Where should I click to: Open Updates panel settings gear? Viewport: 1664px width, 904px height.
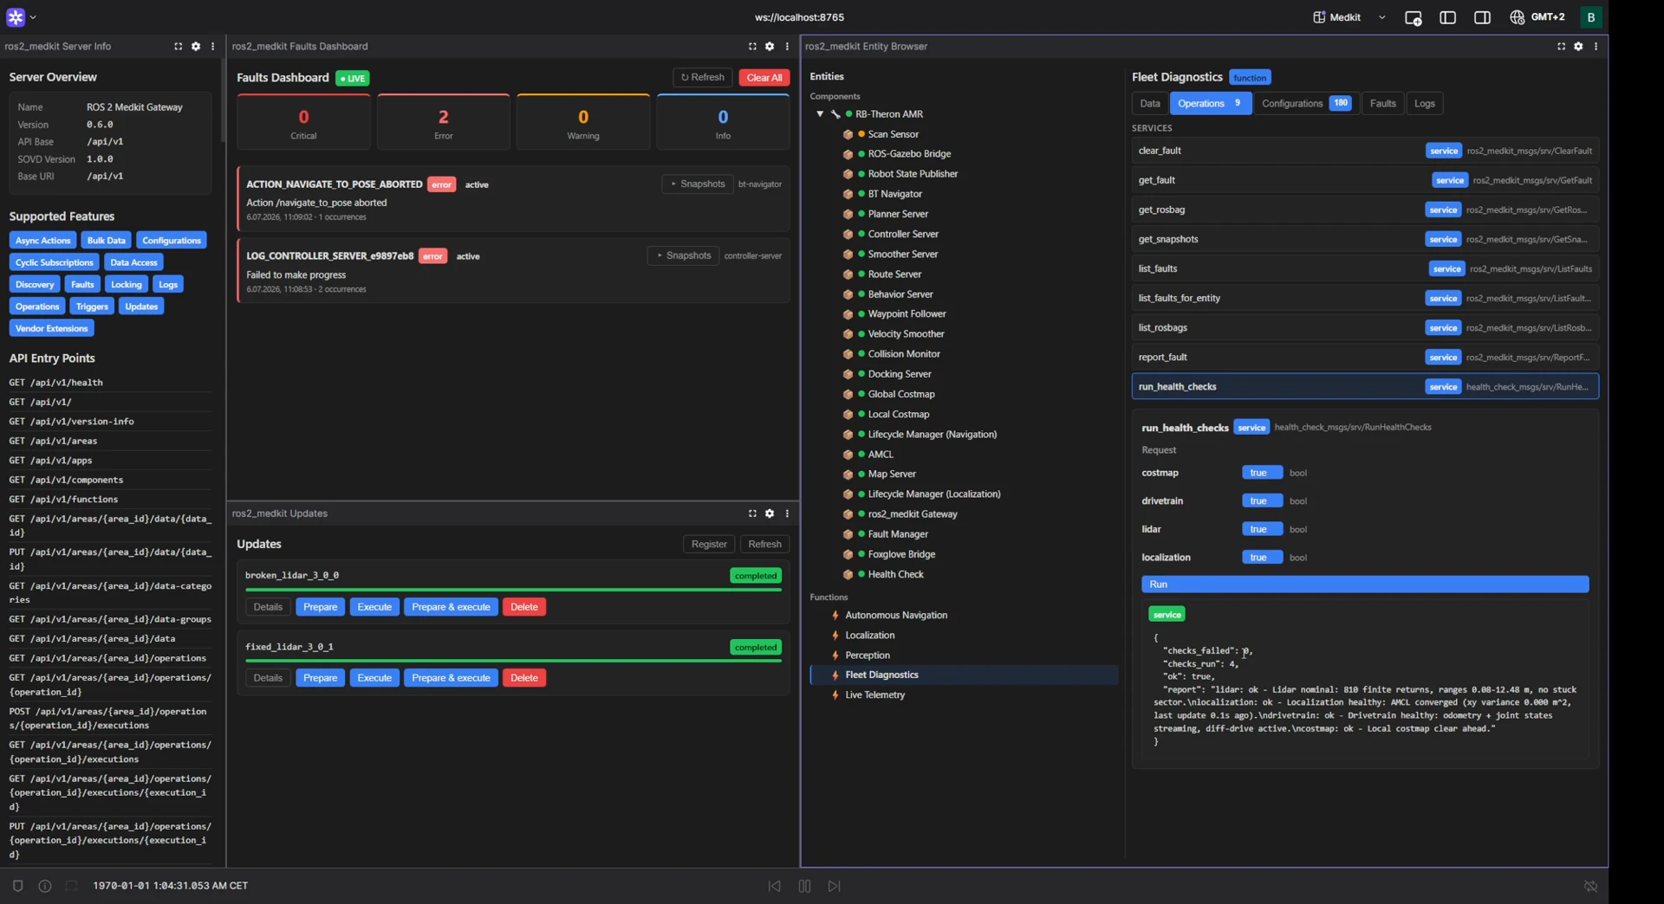pos(770,513)
